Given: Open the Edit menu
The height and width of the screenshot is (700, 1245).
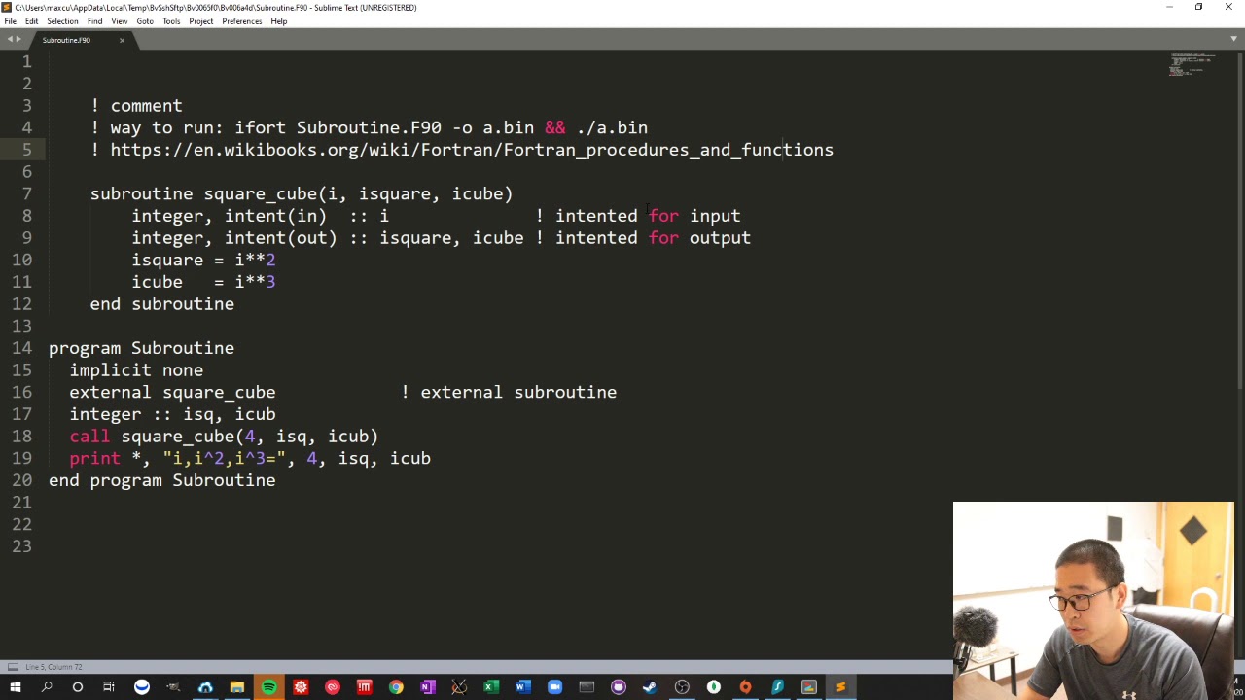Looking at the screenshot, I should coord(31,21).
